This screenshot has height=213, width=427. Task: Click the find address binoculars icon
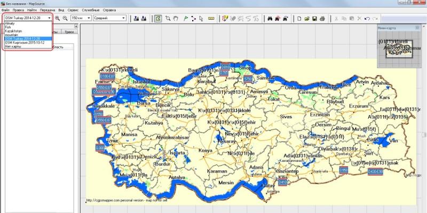click(x=285, y=18)
